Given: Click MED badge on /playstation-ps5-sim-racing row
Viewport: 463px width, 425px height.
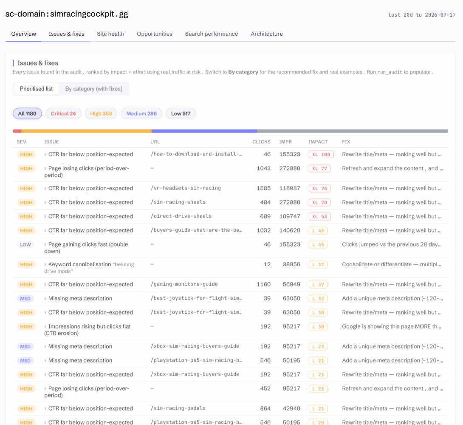Looking at the screenshot, I should tap(25, 361).
